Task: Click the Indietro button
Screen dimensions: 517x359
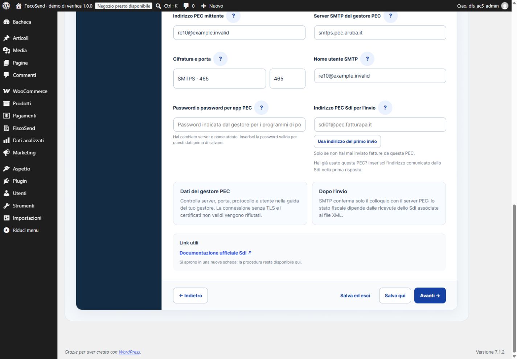Action: pos(190,296)
